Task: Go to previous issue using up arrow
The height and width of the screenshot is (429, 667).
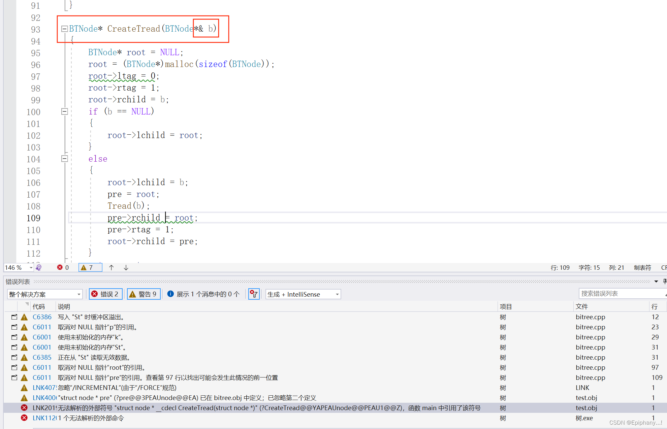Action: click(x=112, y=267)
